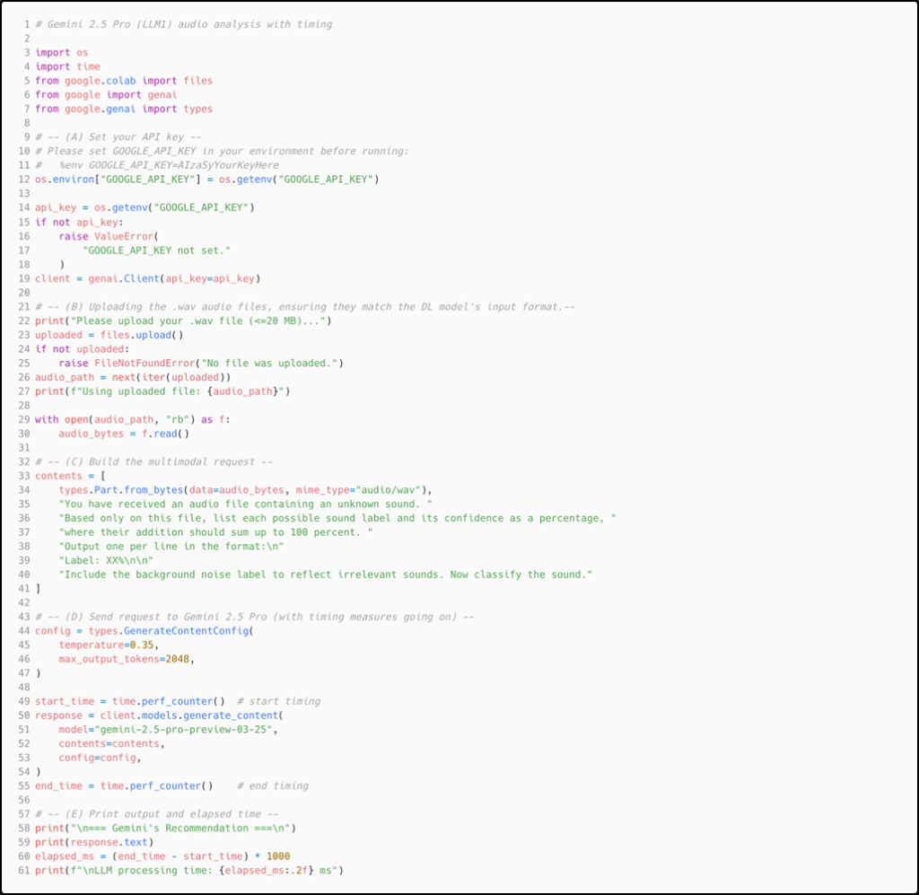
Task: Click the "# end timing" comment
Action: tap(272, 785)
